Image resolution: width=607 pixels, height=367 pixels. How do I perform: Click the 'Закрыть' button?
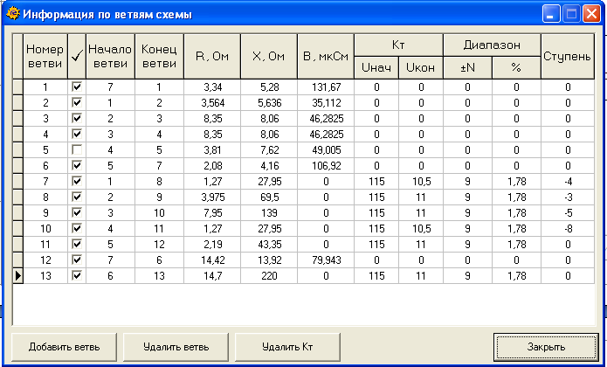pos(546,347)
